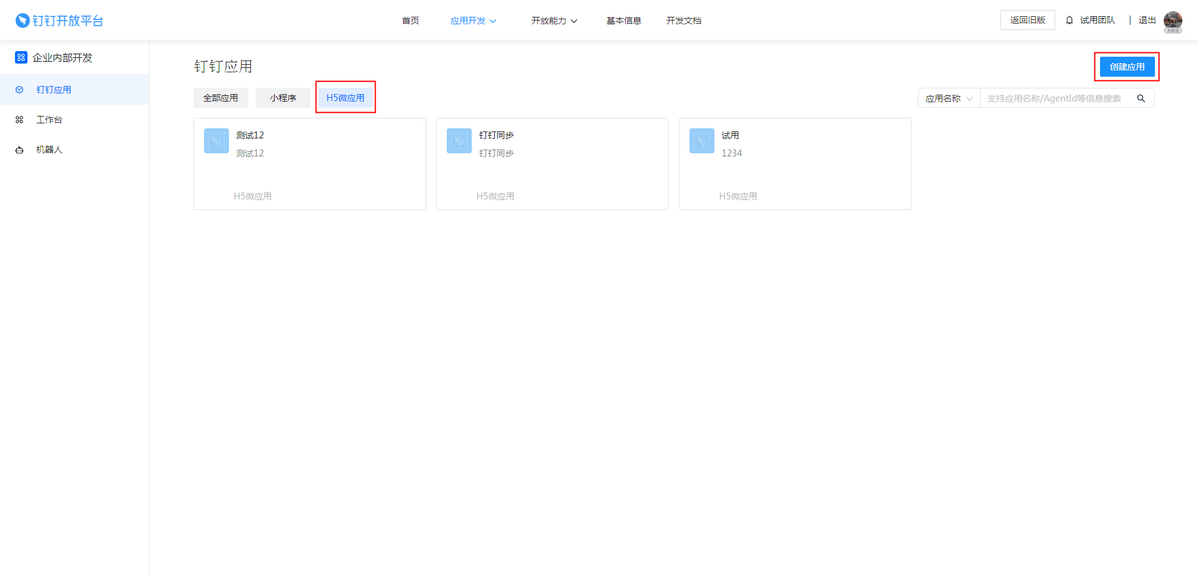The image size is (1198, 577).
Task: Open the user avatar at top right
Action: point(1173,21)
